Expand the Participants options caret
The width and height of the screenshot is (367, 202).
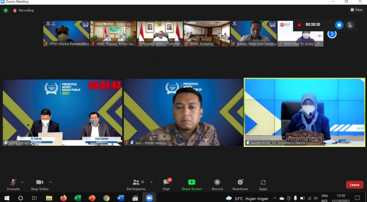(x=151, y=182)
